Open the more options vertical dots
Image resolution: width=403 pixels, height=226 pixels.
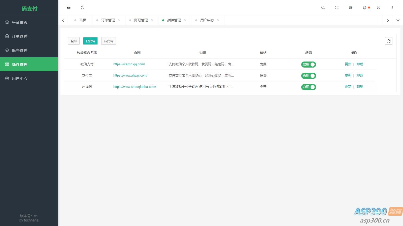coord(392,8)
